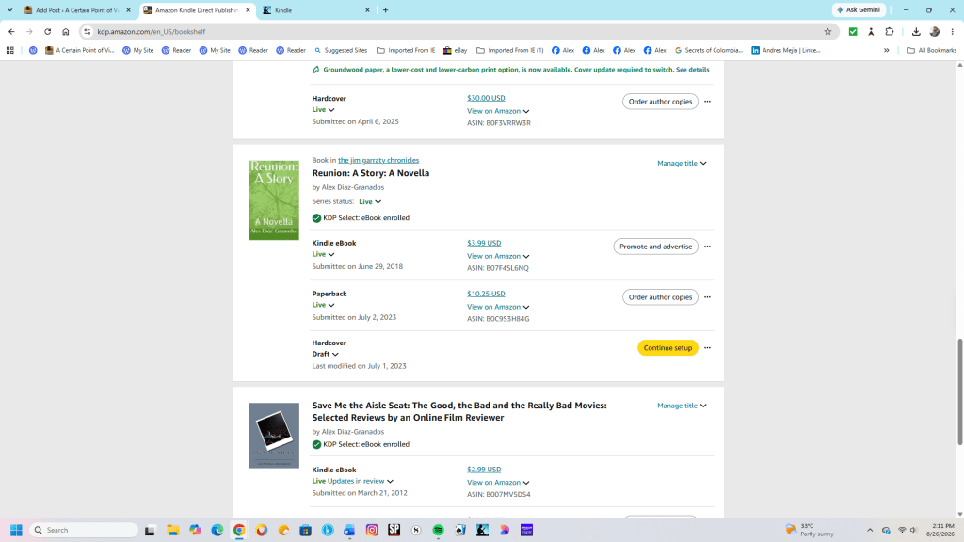Show overflow bookmarks chevron
The height and width of the screenshot is (542, 964).
[x=887, y=51]
